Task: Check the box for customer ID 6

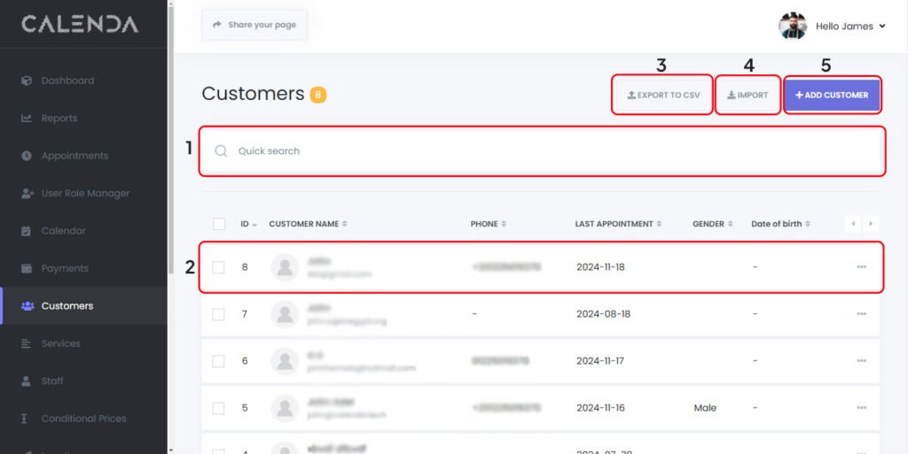Action: pyautogui.click(x=218, y=362)
